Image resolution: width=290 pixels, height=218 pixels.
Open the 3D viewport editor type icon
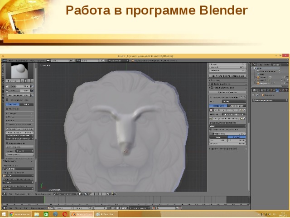[x=5, y=194]
